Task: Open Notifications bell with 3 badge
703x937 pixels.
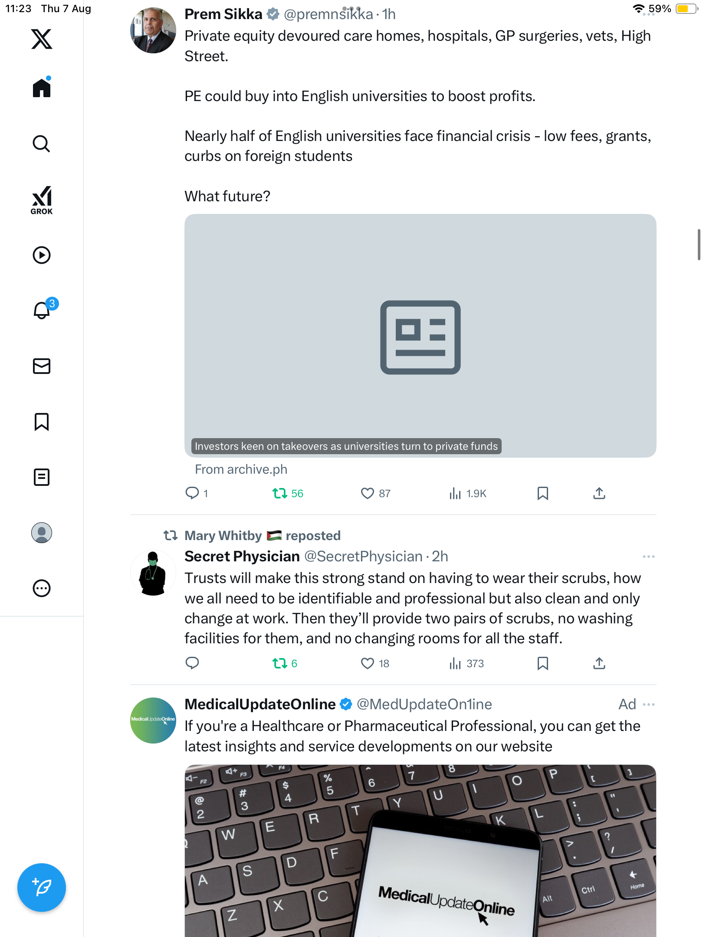Action: tap(43, 310)
